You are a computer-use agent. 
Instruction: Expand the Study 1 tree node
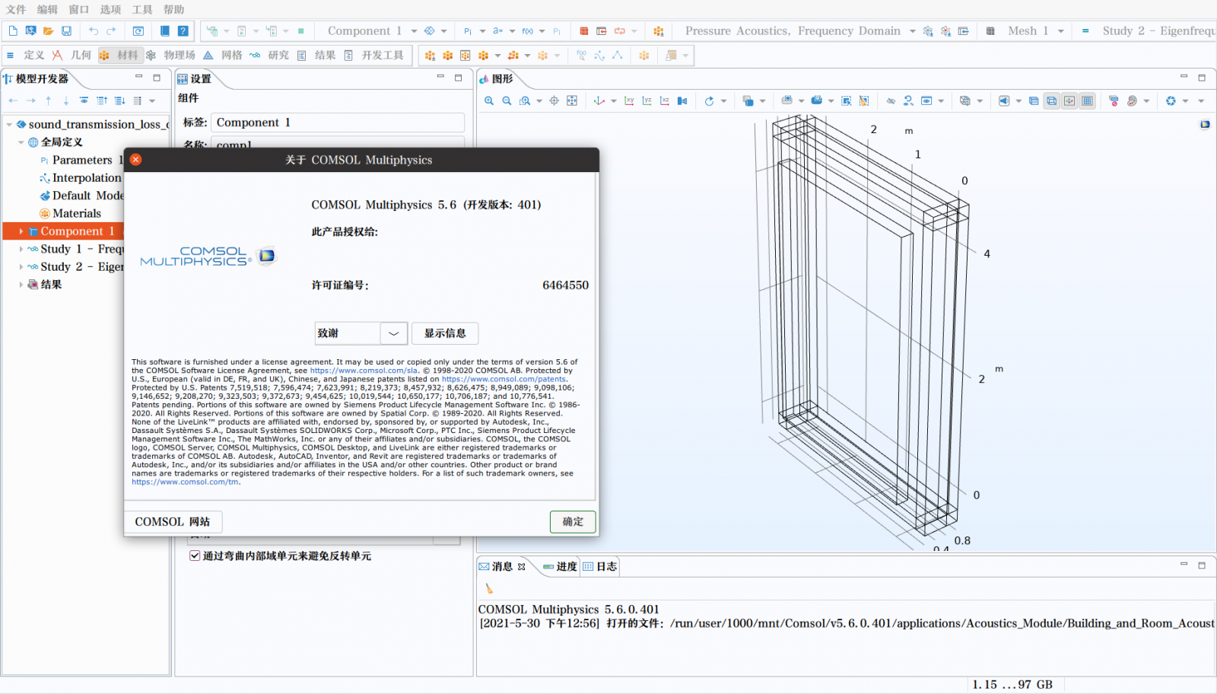click(x=21, y=249)
